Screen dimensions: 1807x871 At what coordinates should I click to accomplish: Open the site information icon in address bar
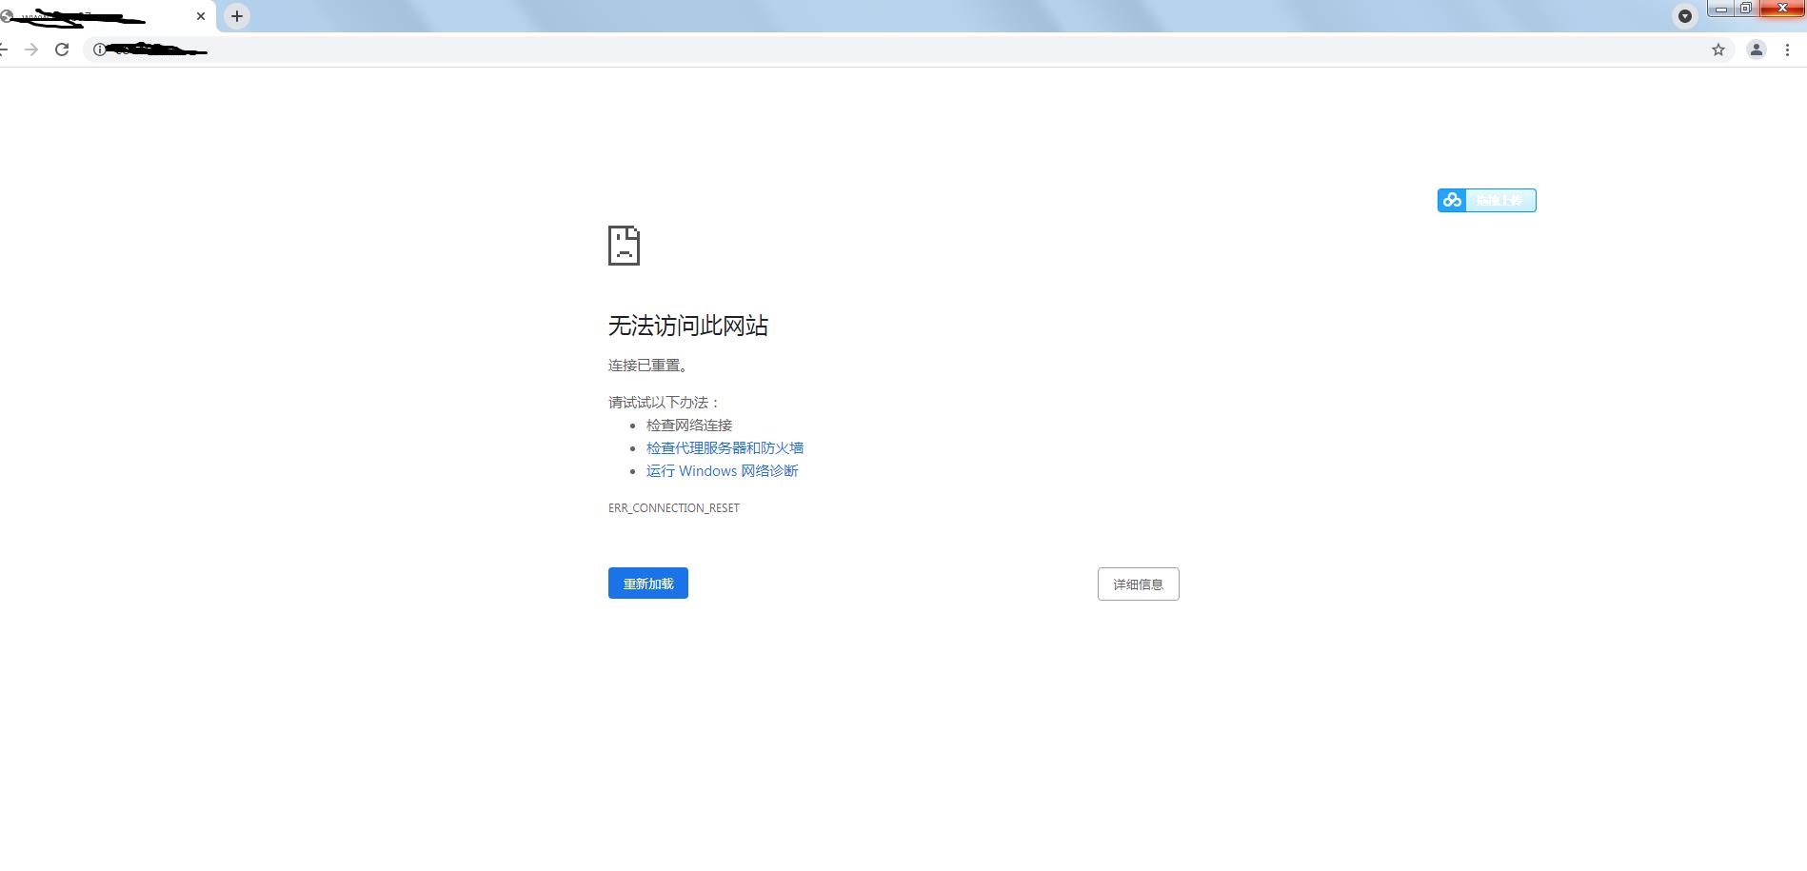click(x=99, y=49)
